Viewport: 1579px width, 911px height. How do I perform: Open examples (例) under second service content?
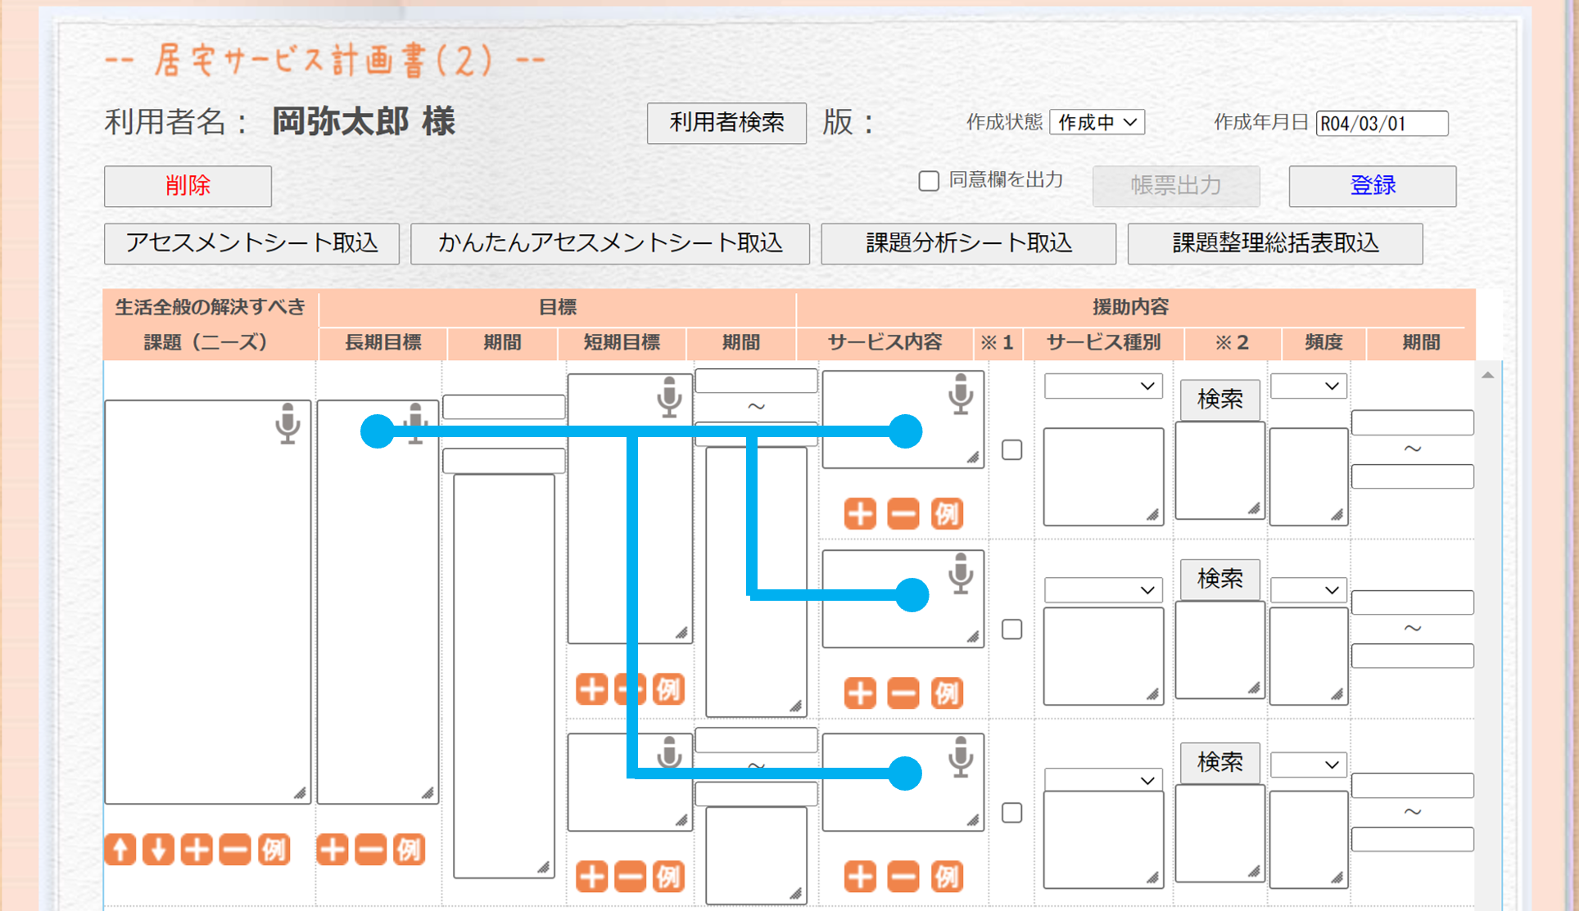pyautogui.click(x=947, y=693)
